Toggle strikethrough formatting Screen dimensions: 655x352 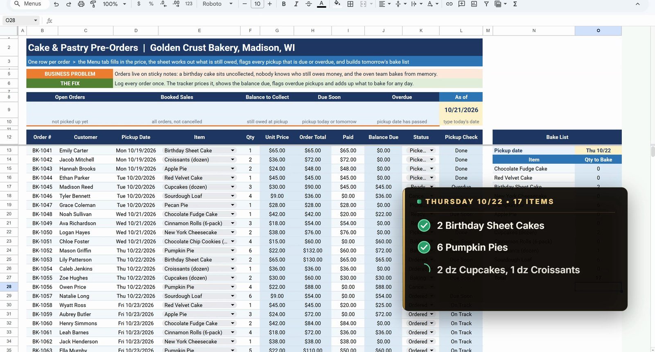[309, 4]
